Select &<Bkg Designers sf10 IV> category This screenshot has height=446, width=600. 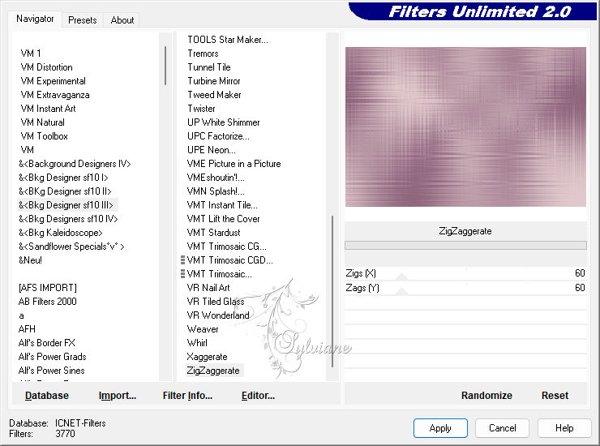click(68, 219)
